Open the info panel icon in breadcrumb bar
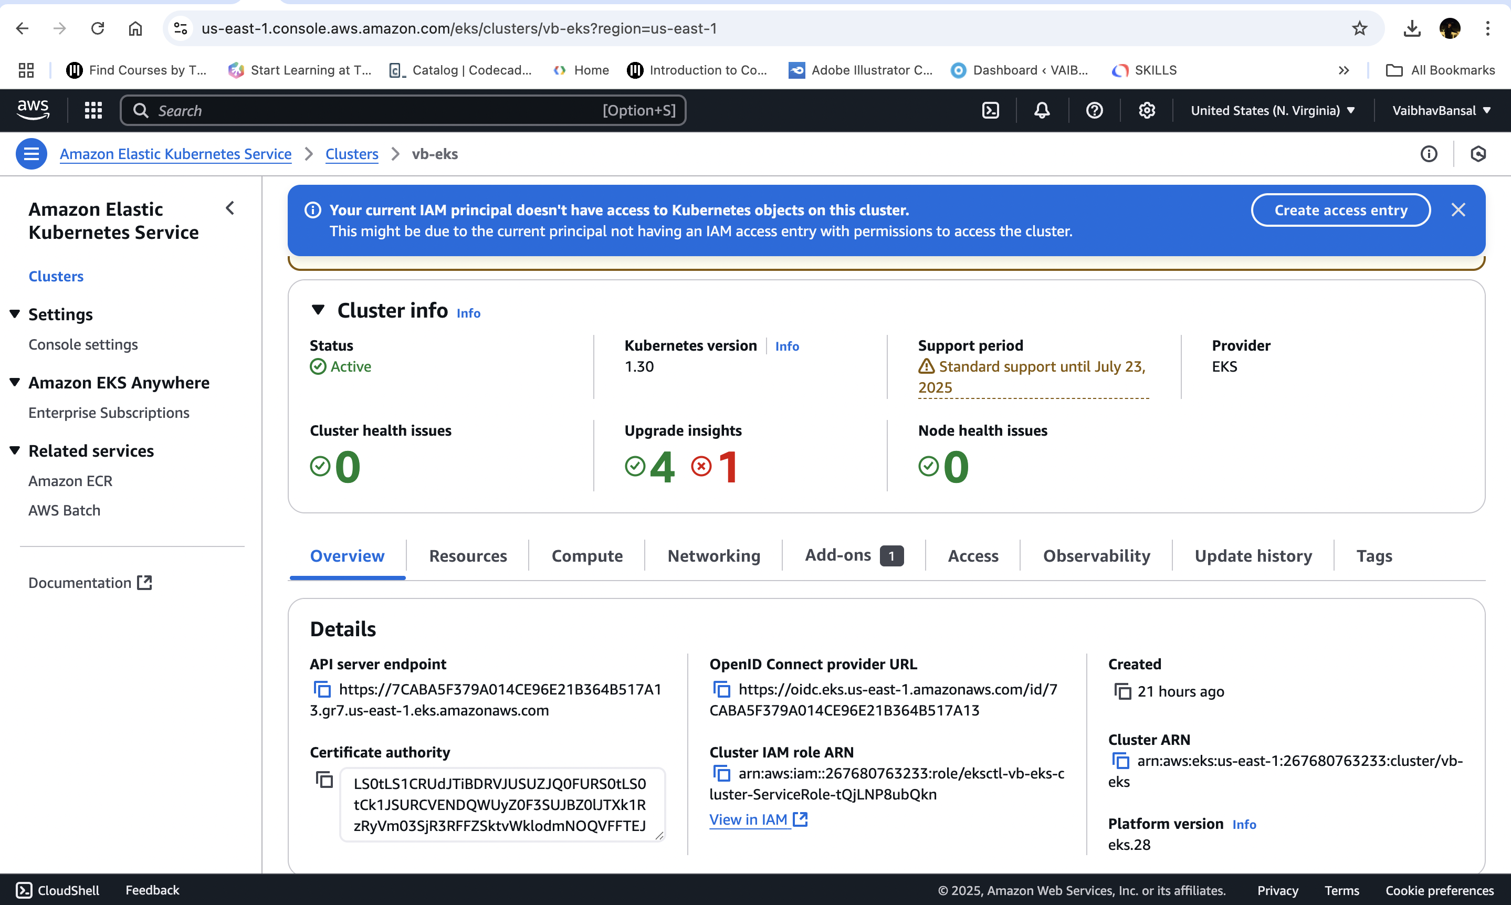This screenshot has height=905, width=1511. pyautogui.click(x=1429, y=154)
